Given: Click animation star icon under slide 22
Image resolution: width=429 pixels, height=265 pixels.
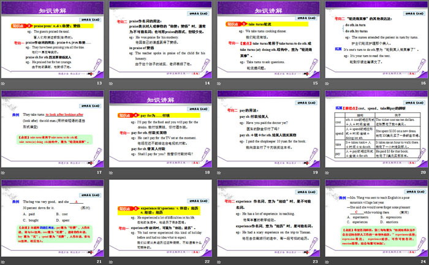Looking at the screenshot, I should coord(111,262).
